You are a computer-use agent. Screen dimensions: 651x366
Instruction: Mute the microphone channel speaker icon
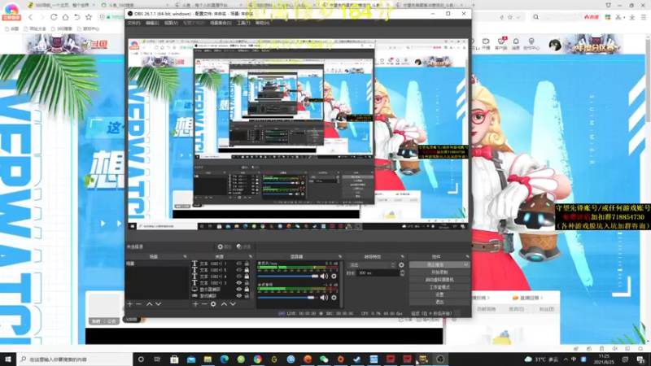[x=324, y=276]
